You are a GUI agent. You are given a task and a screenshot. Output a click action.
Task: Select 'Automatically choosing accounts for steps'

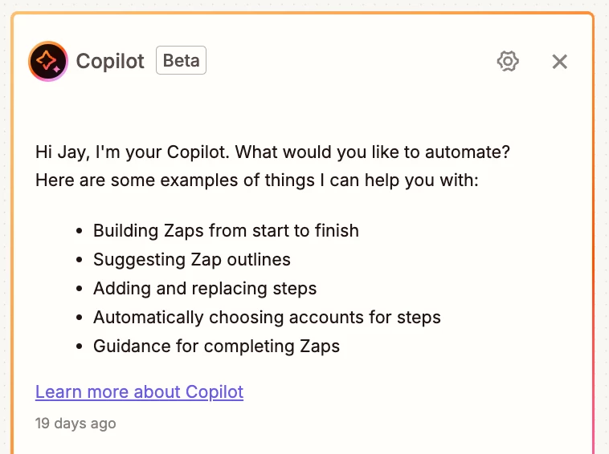(x=268, y=318)
